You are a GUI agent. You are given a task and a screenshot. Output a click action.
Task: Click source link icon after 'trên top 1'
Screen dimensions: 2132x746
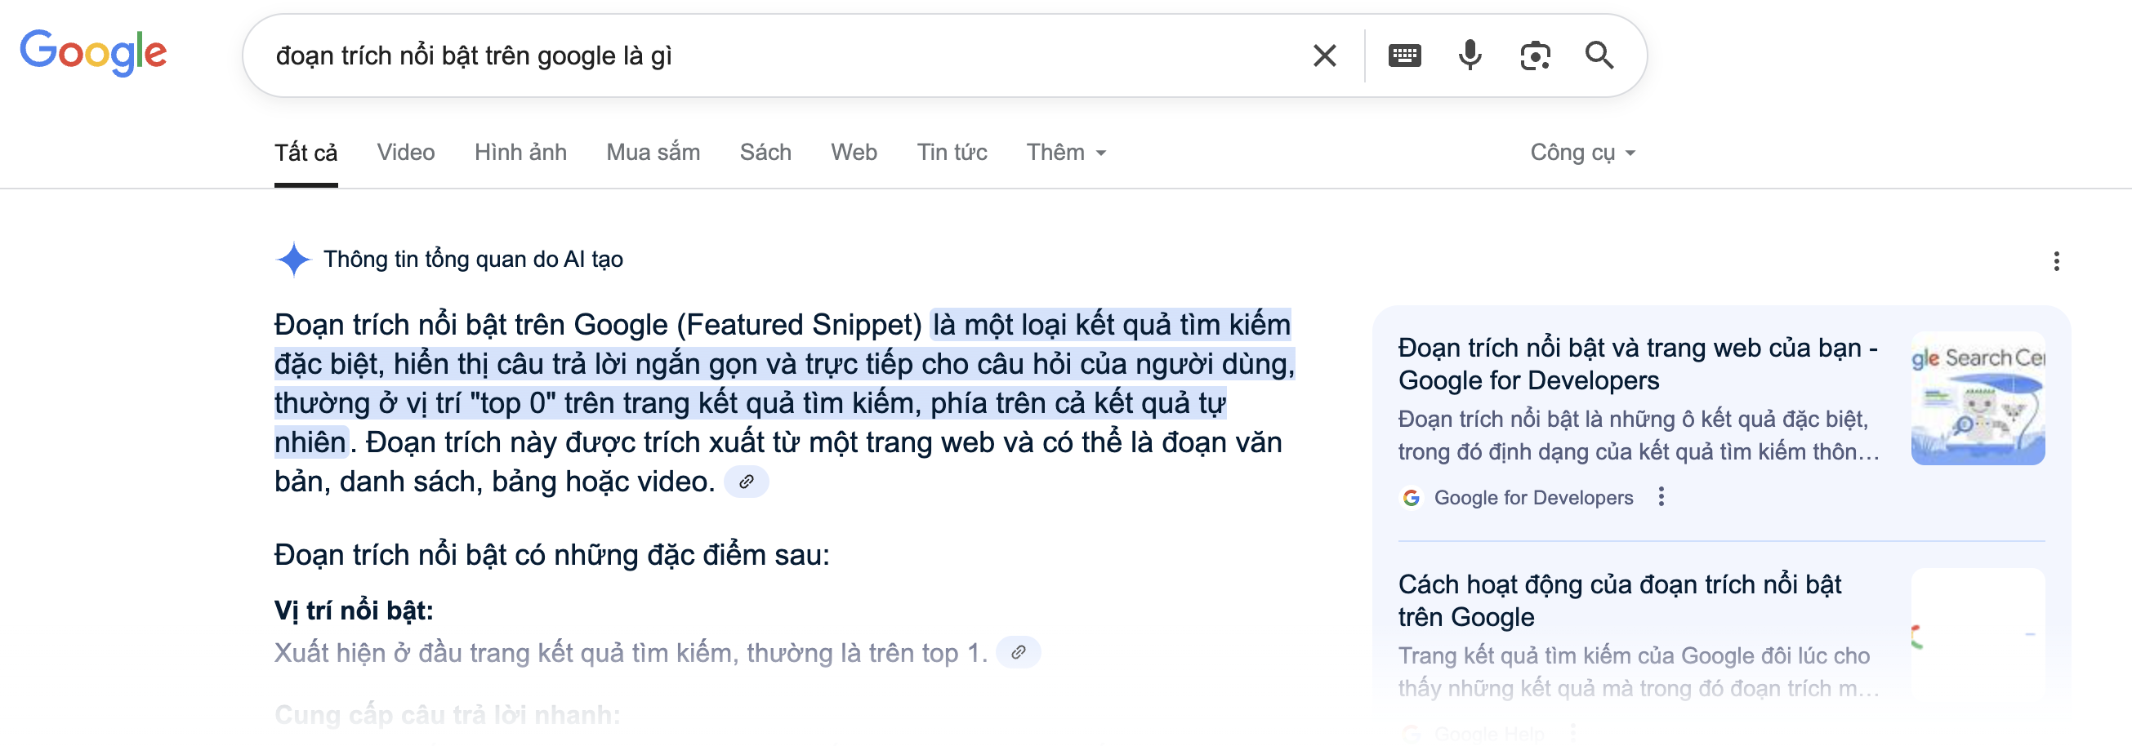(1018, 651)
